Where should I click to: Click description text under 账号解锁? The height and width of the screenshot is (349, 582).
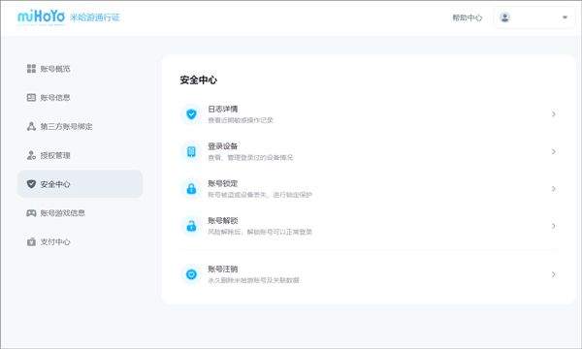click(260, 232)
